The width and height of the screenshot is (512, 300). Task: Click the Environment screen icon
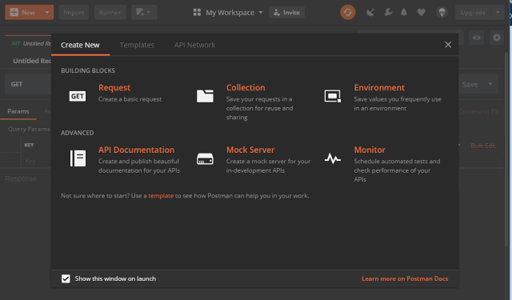tap(333, 96)
